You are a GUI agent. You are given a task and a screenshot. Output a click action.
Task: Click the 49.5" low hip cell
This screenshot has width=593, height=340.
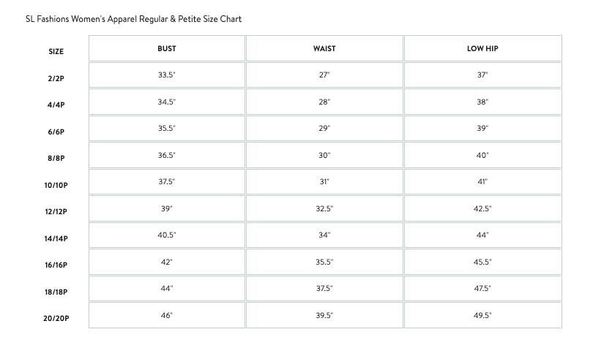pyautogui.click(x=482, y=315)
